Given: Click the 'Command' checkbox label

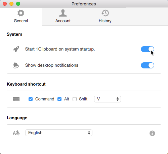Looking at the screenshot, I should 45,99.
